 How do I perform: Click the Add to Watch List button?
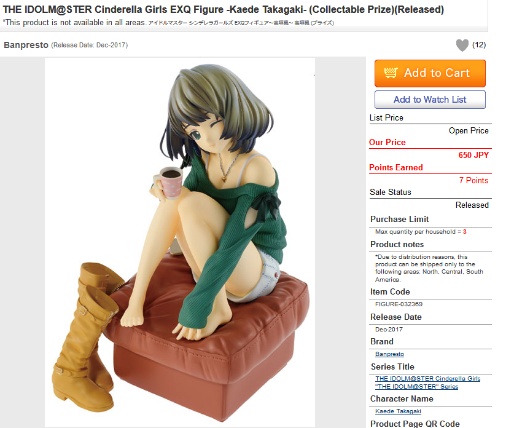430,100
